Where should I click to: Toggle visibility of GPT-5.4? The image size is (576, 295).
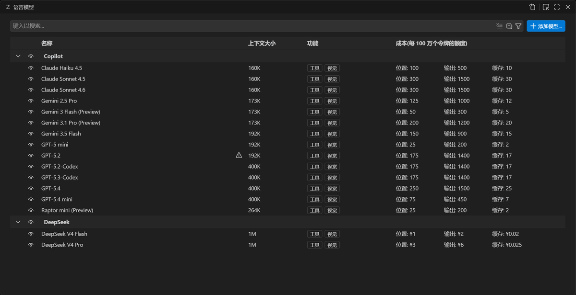tap(31, 188)
